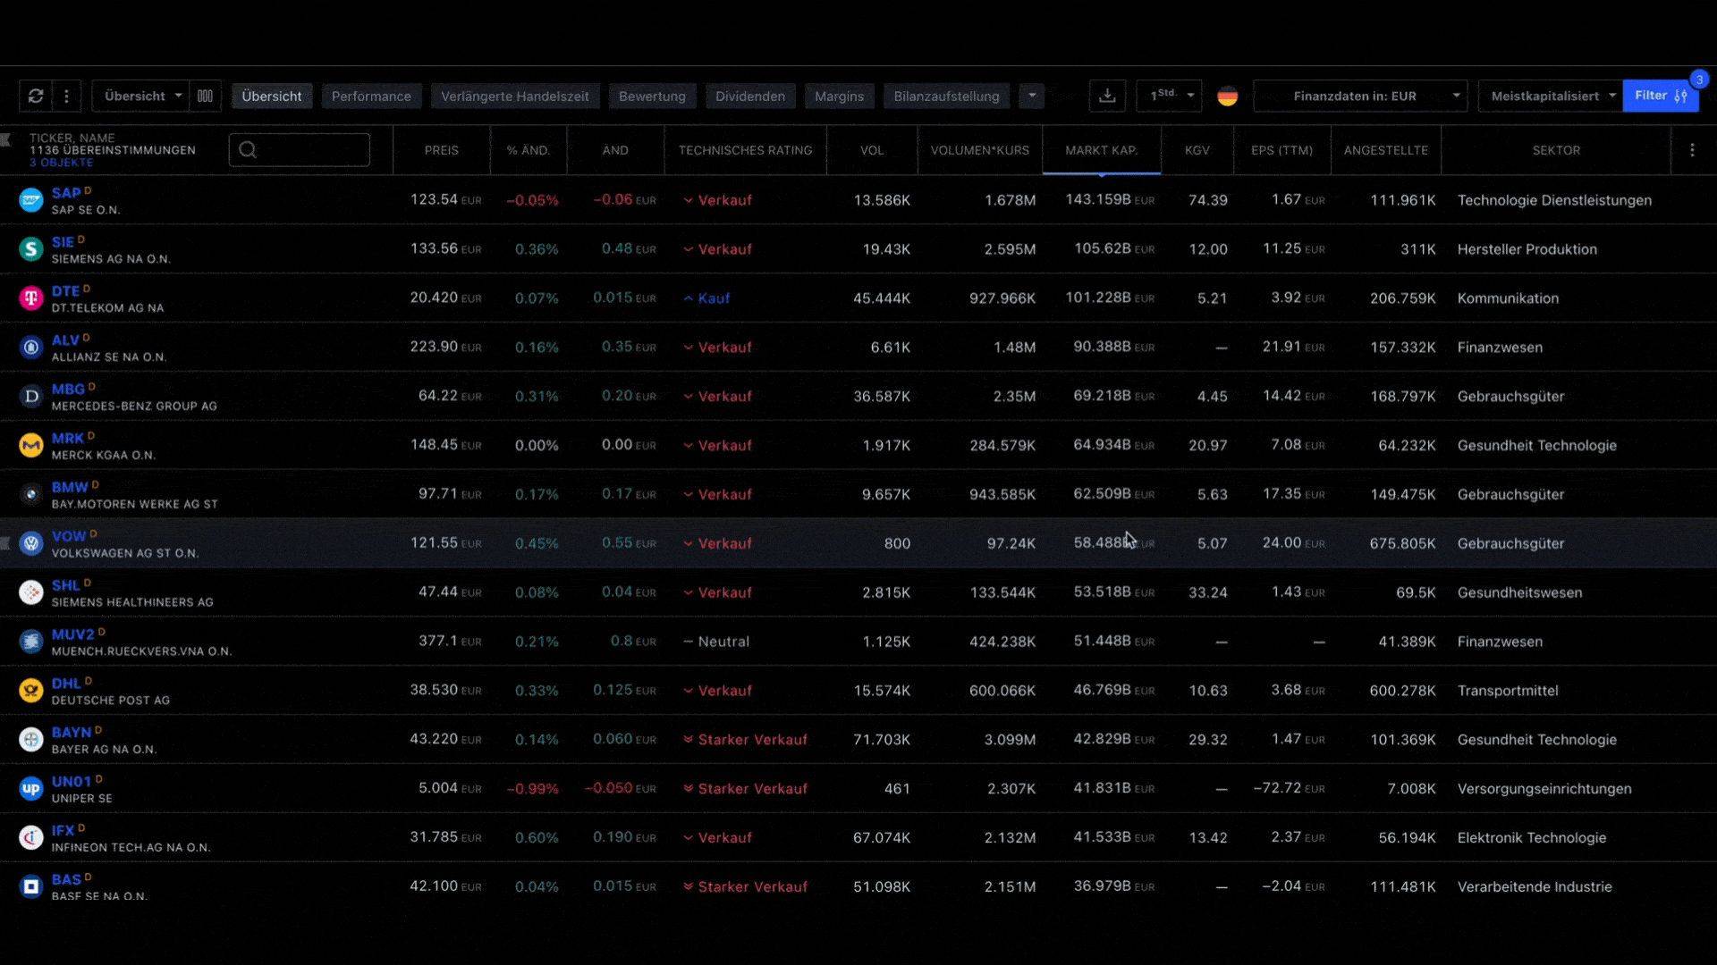Click the Deutsche Telekom logo in the DTE row

[30, 298]
